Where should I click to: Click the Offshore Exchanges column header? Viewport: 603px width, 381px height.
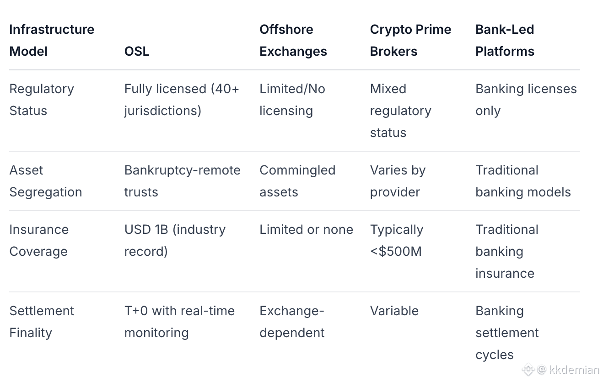(x=293, y=40)
